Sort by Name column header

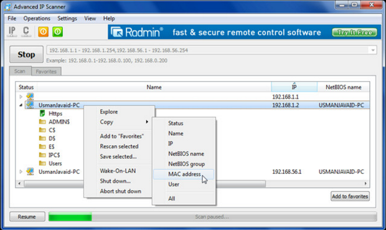(x=154, y=87)
